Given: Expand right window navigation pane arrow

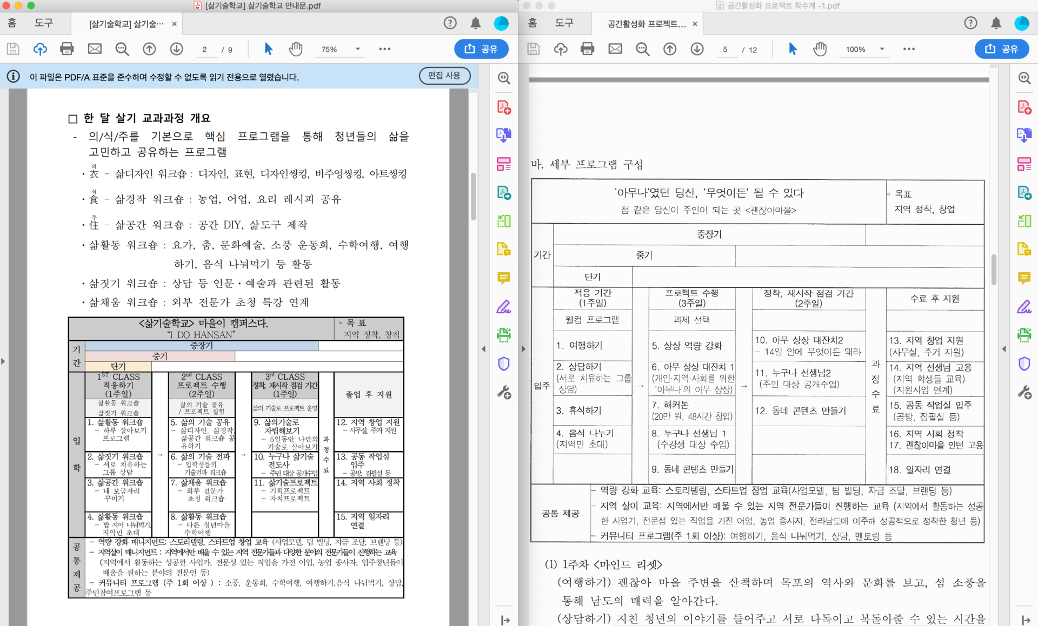Looking at the screenshot, I should pyautogui.click(x=523, y=349).
